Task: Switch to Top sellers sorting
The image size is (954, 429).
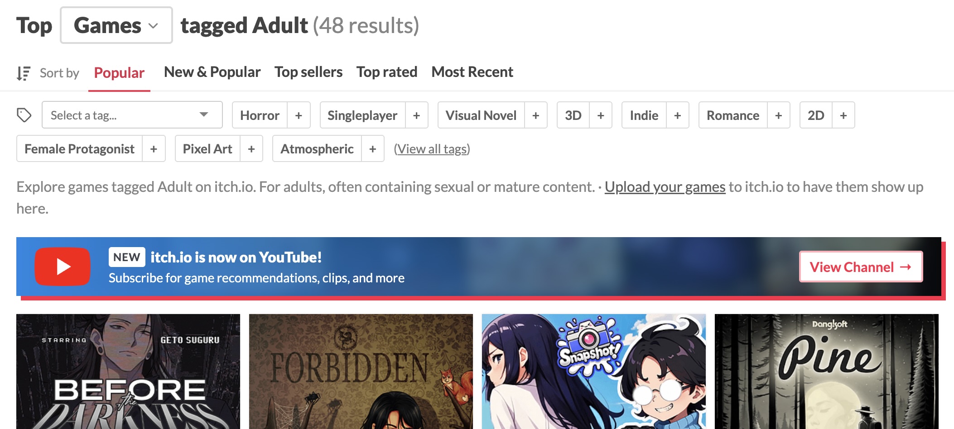Action: coord(308,72)
